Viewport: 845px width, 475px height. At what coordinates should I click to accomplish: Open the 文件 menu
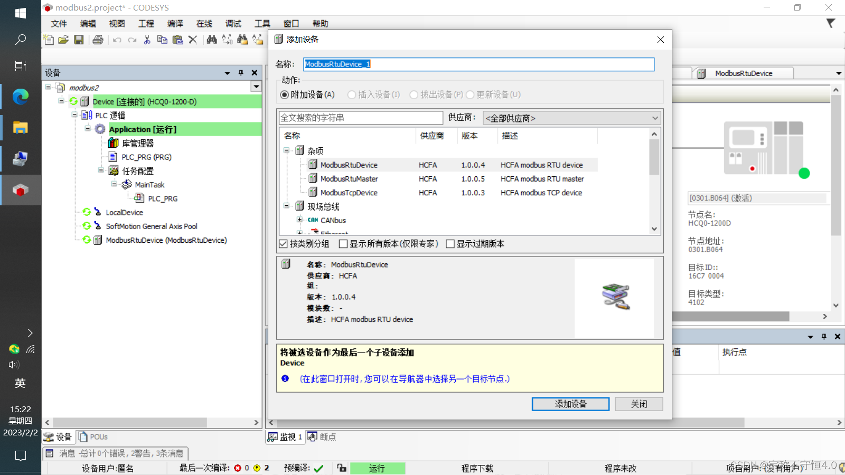click(59, 23)
